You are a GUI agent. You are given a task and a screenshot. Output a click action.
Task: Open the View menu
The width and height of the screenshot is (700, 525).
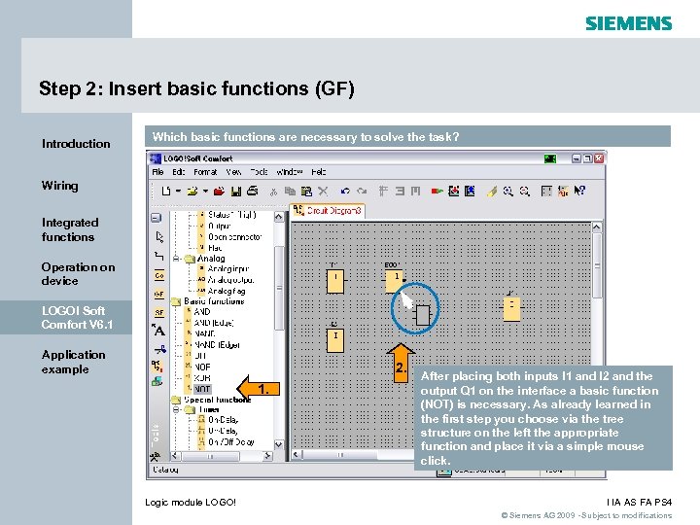[x=233, y=172]
